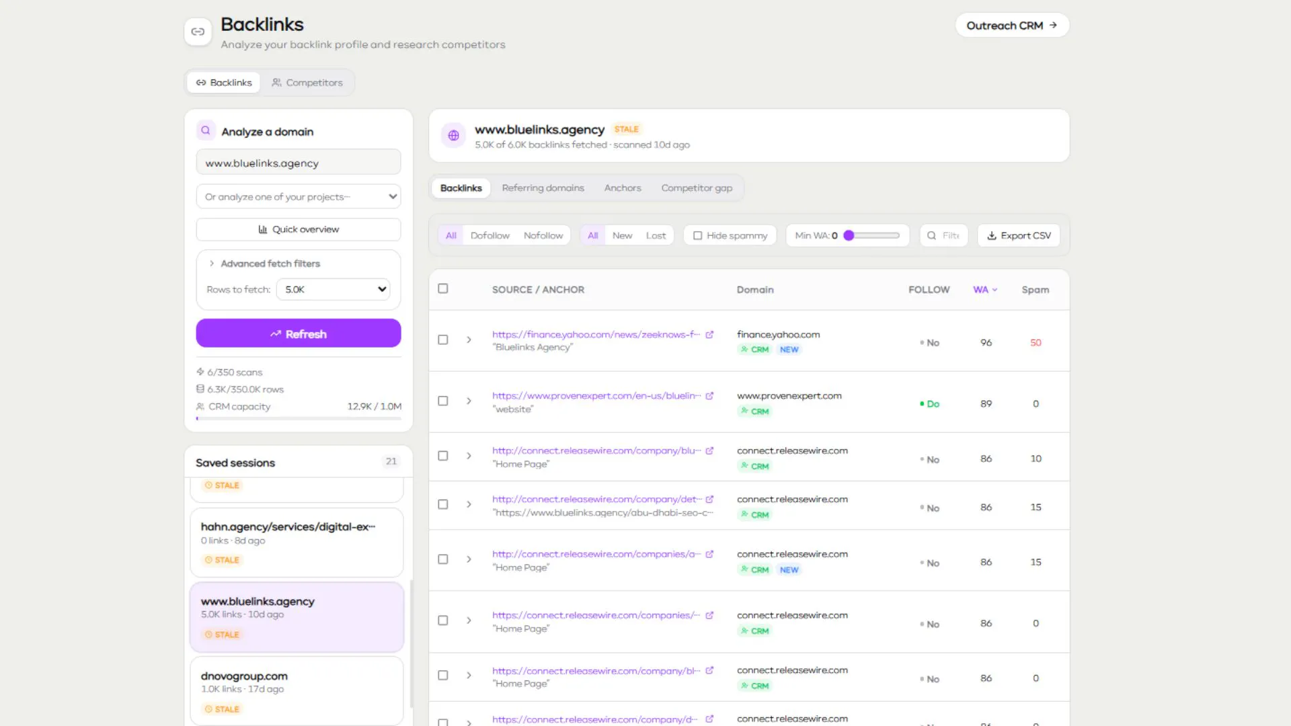
Task: Expand the provenexpert.com backlink row
Action: [x=469, y=401]
